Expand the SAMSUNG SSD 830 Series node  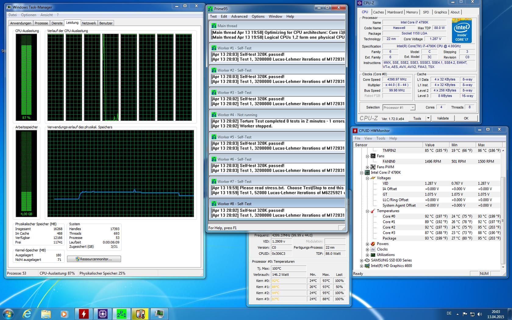point(362,261)
